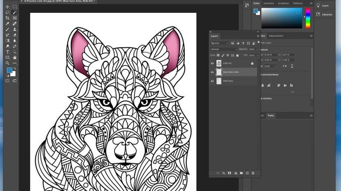Switch to the Adjustments tab
341x191 pixels.
276,36
